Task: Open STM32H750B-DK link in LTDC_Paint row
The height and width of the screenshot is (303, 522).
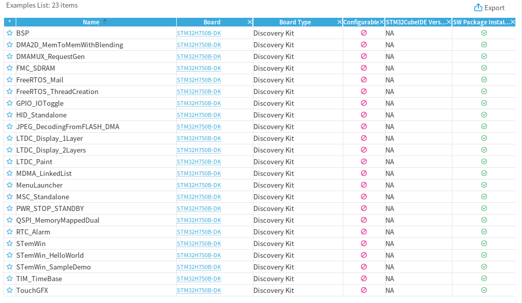Action: [x=199, y=162]
